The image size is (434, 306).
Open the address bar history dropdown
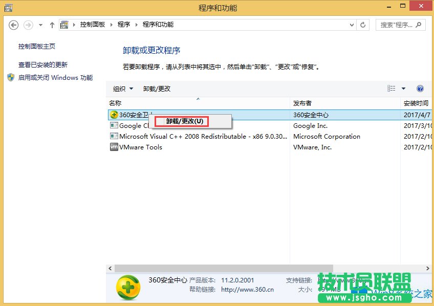click(x=351, y=24)
